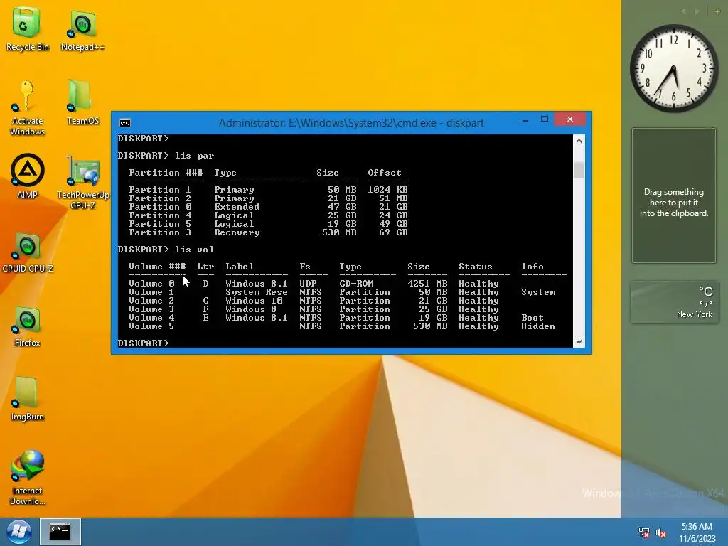Click the sidebar previous page arrow
The image size is (728, 546).
tap(683, 11)
